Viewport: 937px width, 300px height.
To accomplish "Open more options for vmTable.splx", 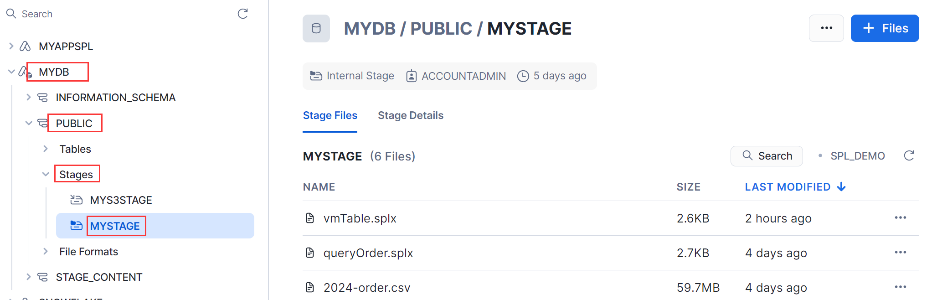I will pos(900,218).
